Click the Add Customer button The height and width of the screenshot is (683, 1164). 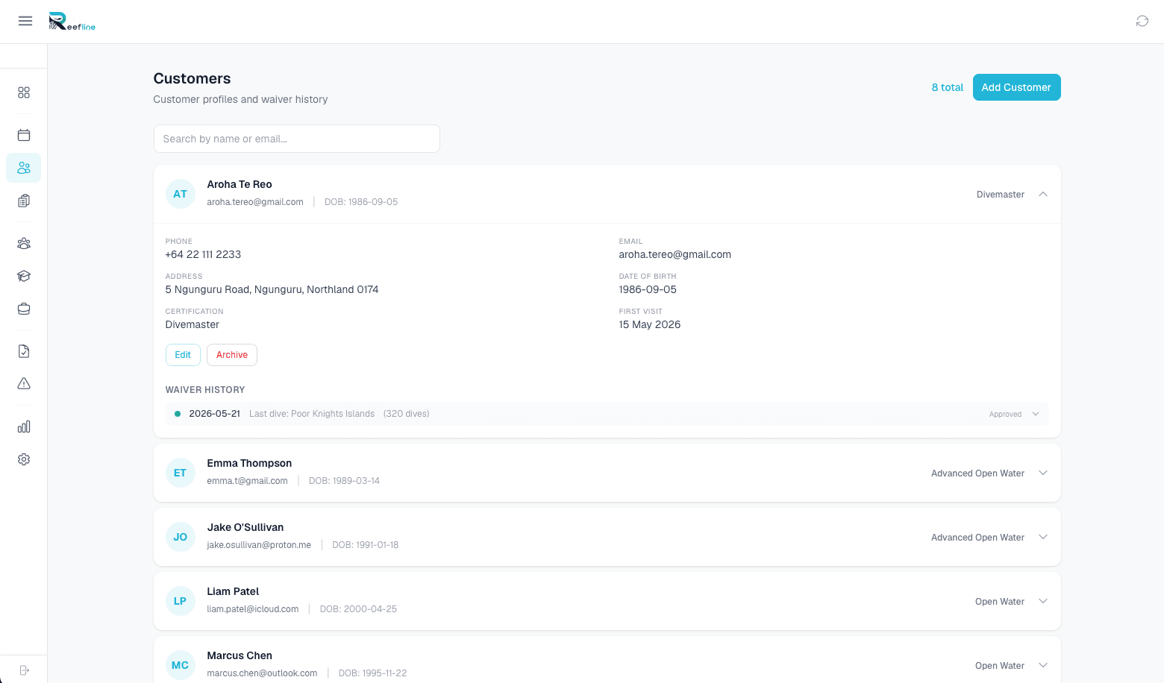point(1016,87)
